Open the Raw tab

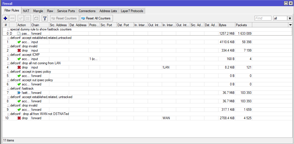[x=50, y=11]
